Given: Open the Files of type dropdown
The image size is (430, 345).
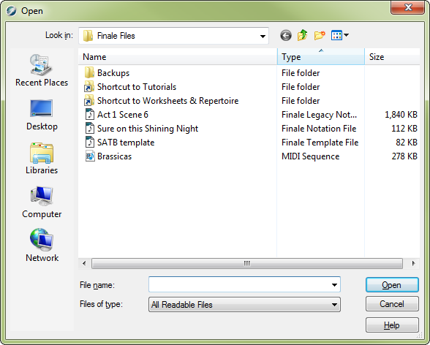Looking at the screenshot, I should [244, 305].
